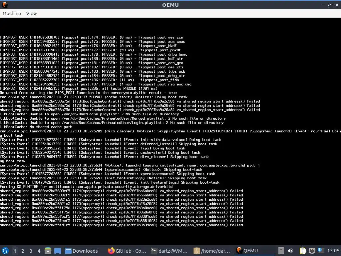Open the Machine menu
This screenshot has width=341, height=256.
[x=12, y=13]
